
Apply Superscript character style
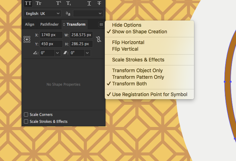coord(59,3)
